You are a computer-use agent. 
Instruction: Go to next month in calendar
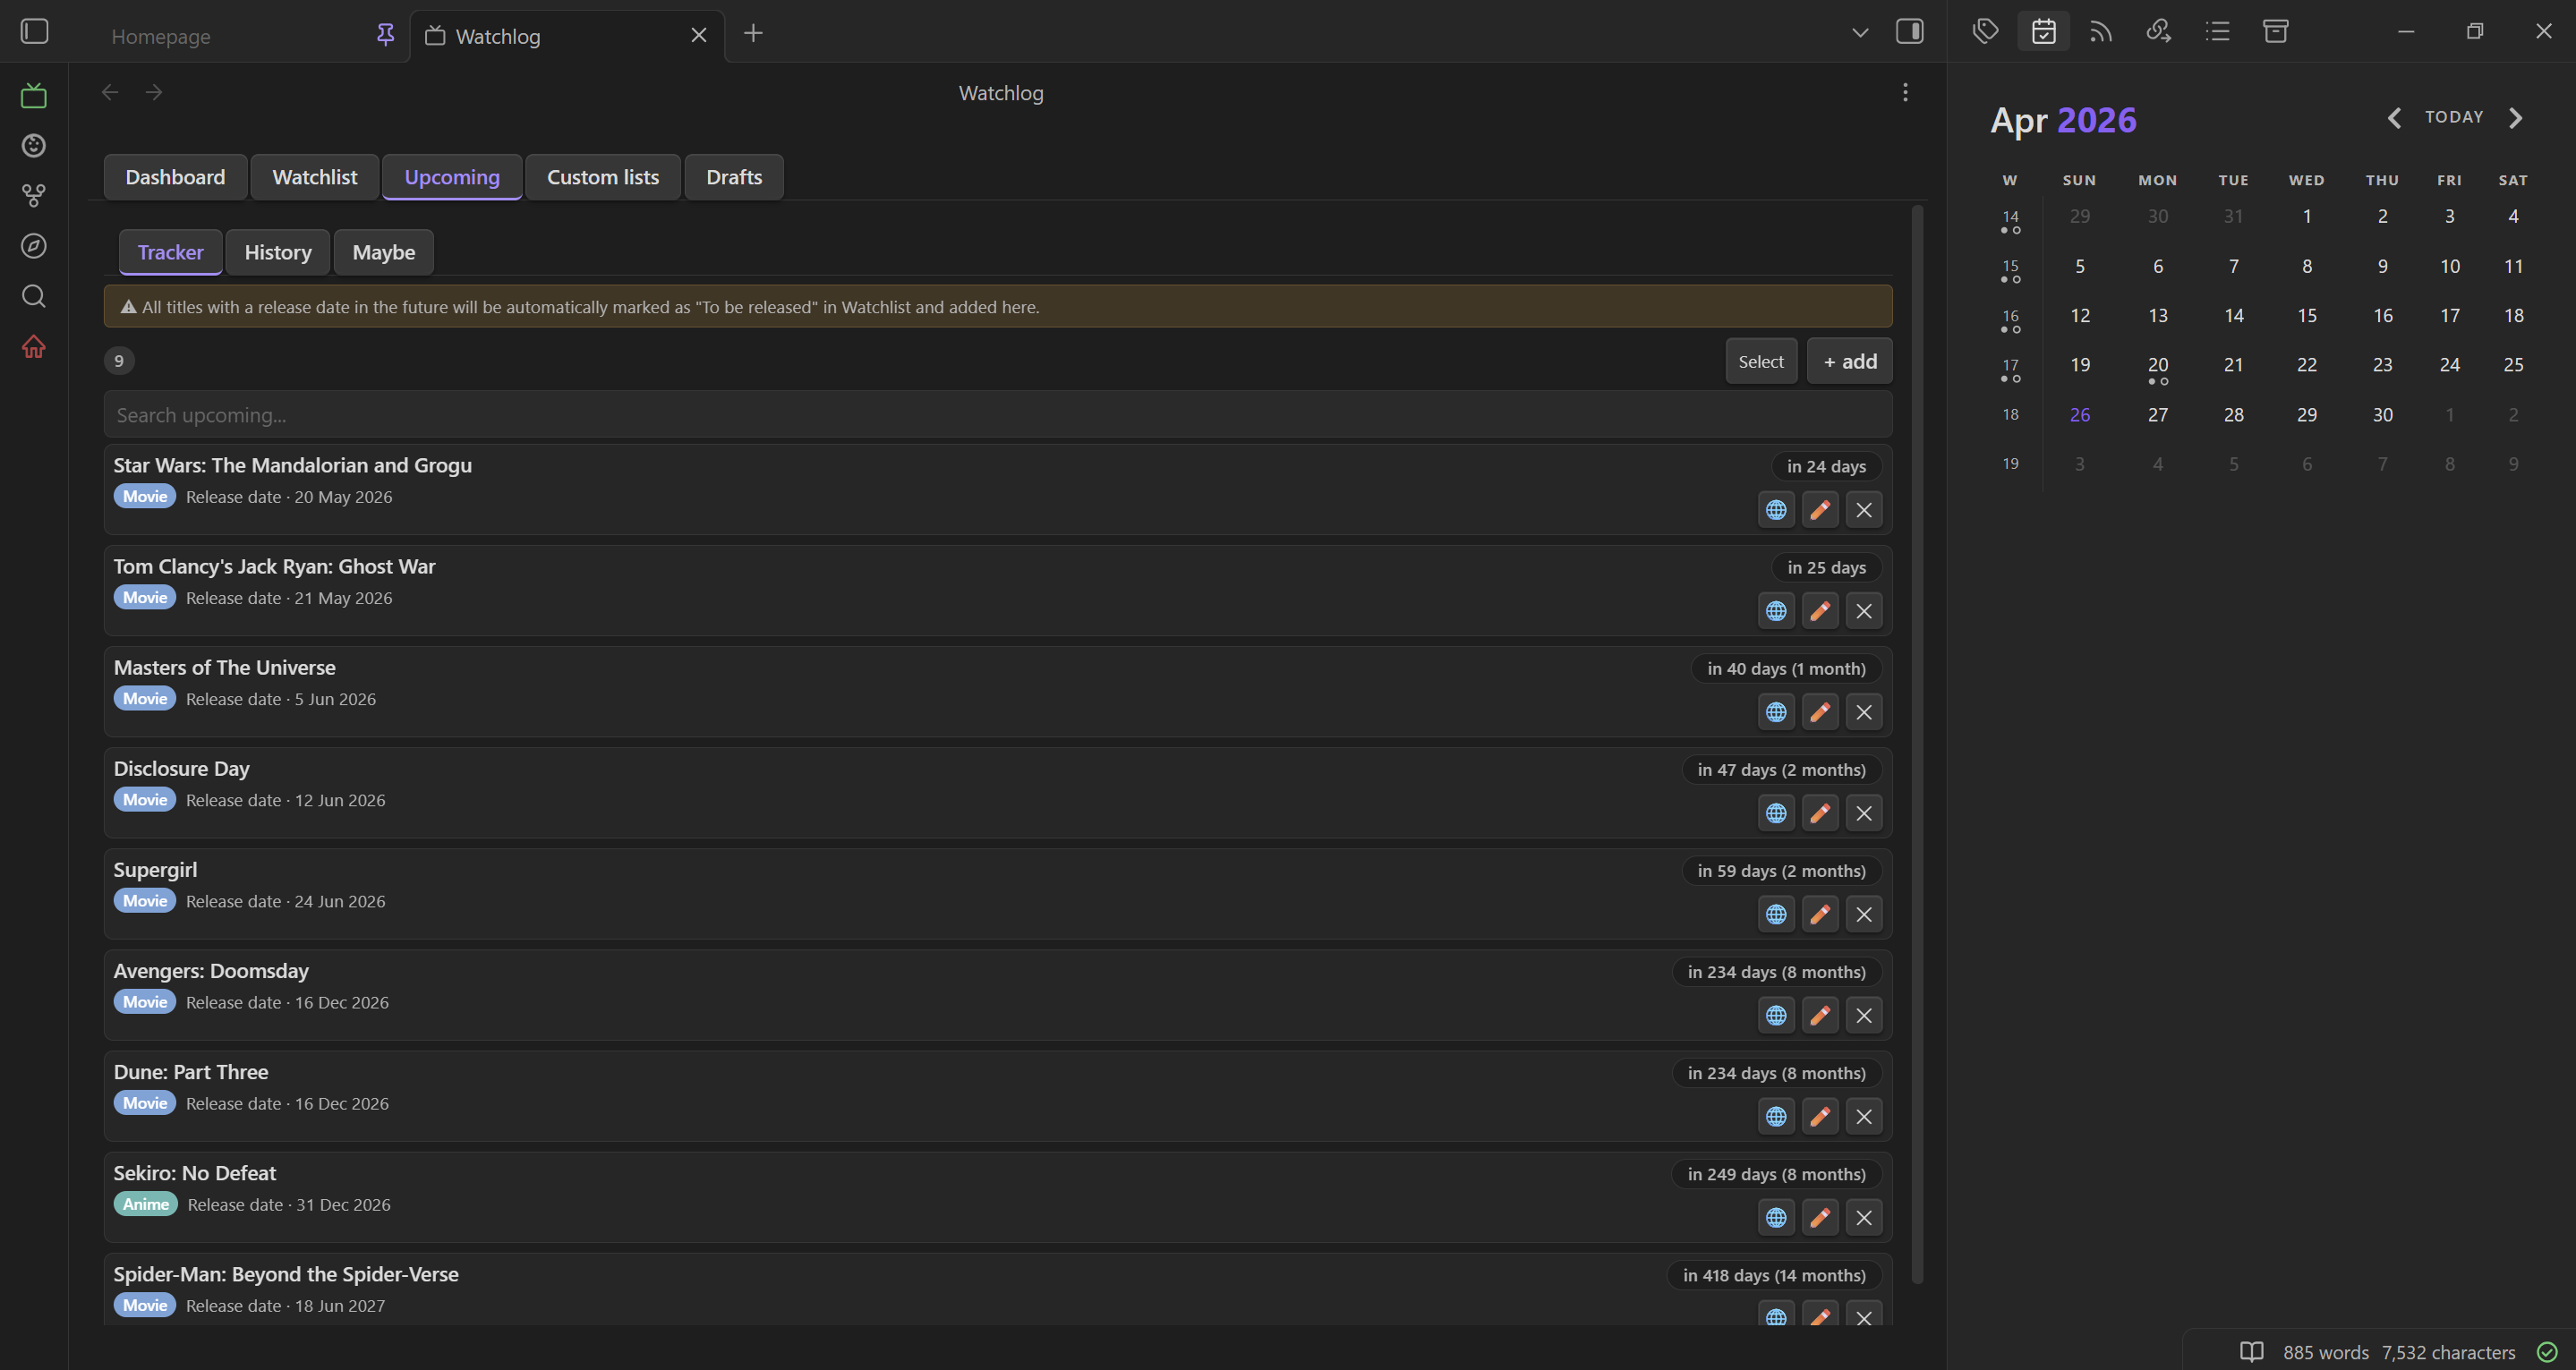click(2516, 118)
